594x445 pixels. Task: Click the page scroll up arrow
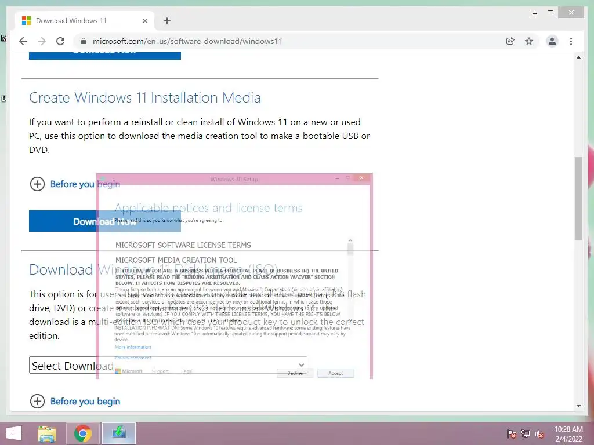pyautogui.click(x=578, y=57)
